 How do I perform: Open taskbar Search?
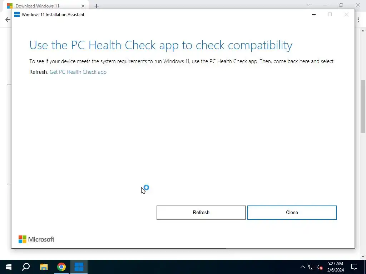click(26, 267)
